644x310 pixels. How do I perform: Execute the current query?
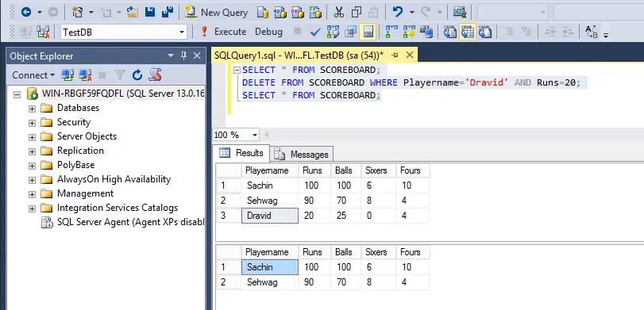pos(223,32)
